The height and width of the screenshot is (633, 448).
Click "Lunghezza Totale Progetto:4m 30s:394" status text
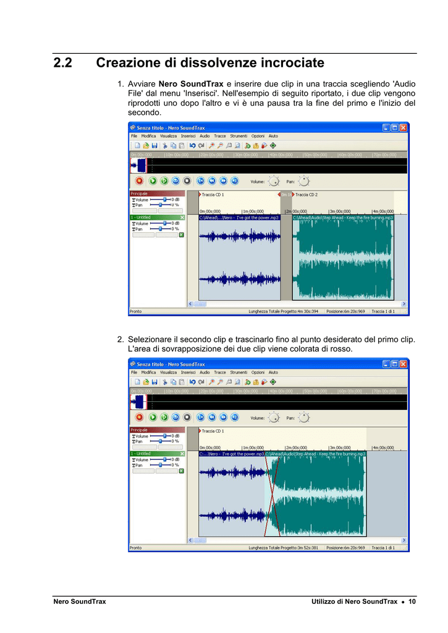coord(284,312)
